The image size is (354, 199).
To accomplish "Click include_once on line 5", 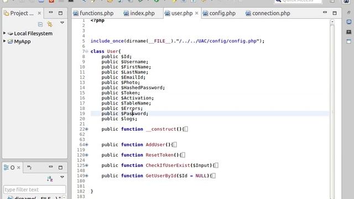I will click(x=107, y=41).
